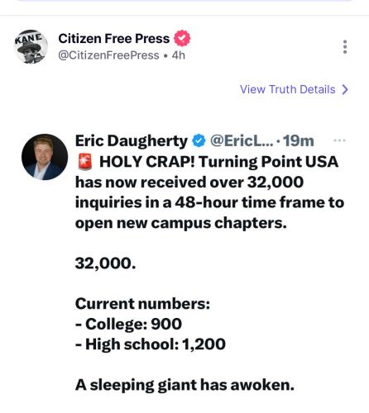Viewport: 369px width, 413px height.
Task: Click the sleeping giant has awoken text
Action: click(x=192, y=385)
